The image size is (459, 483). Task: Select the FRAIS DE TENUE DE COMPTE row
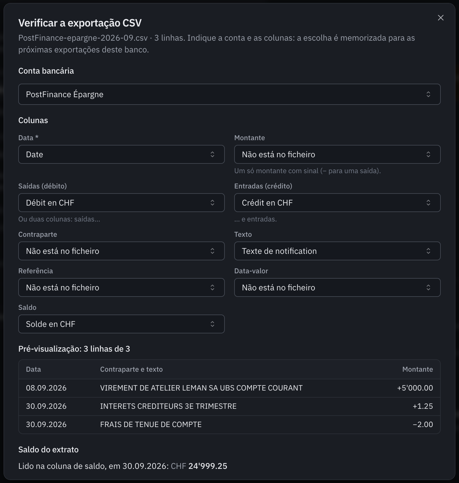pos(229,424)
